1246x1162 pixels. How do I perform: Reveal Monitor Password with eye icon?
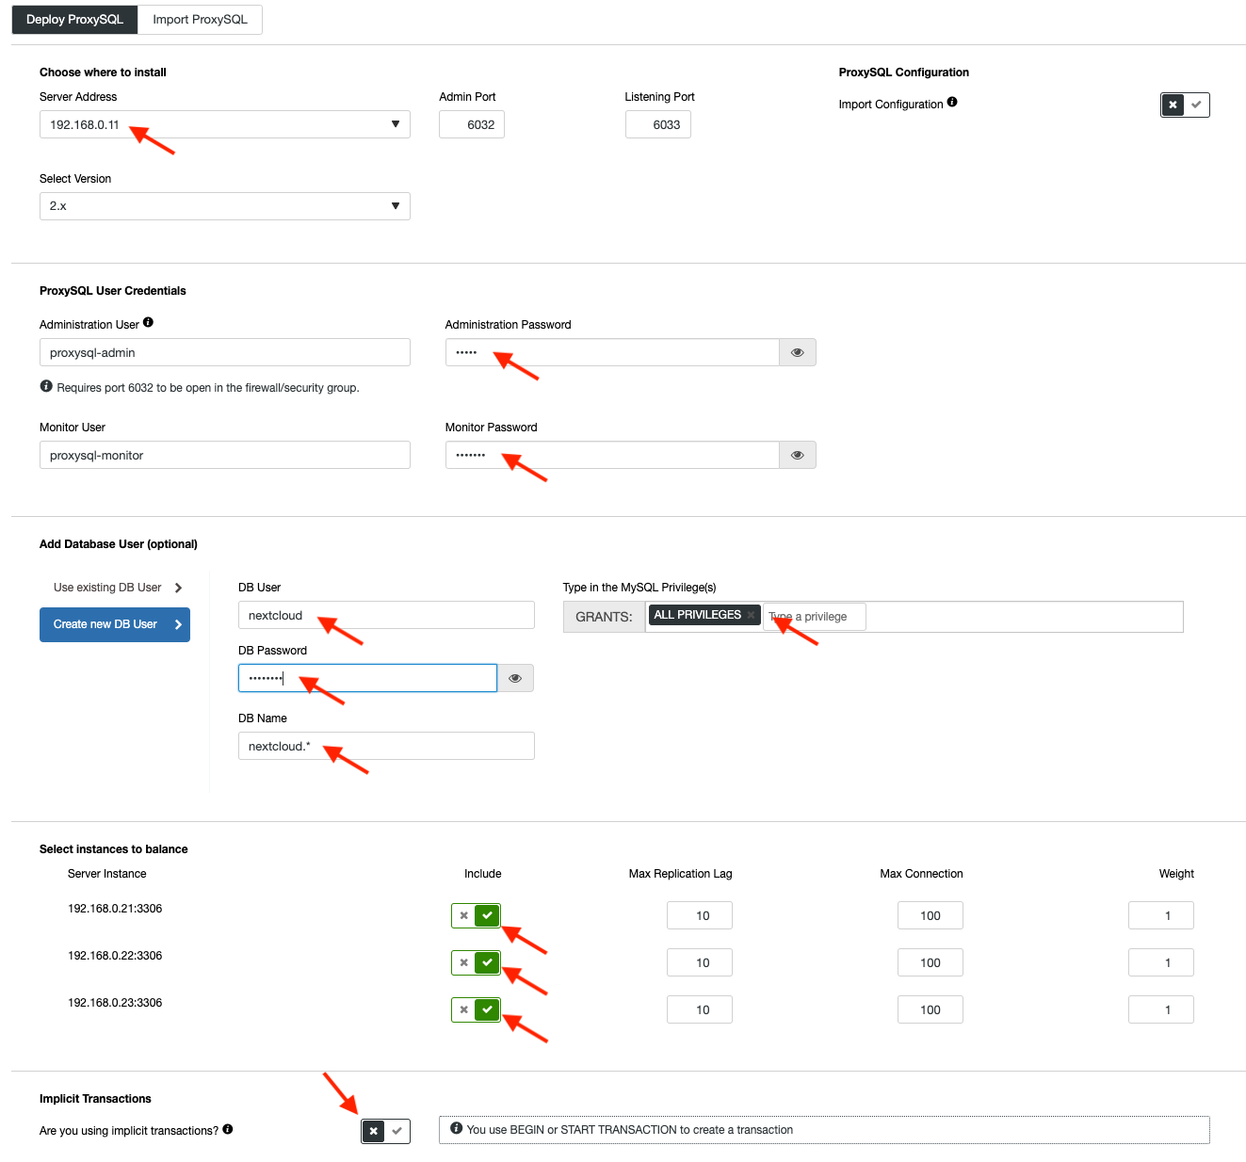797,455
